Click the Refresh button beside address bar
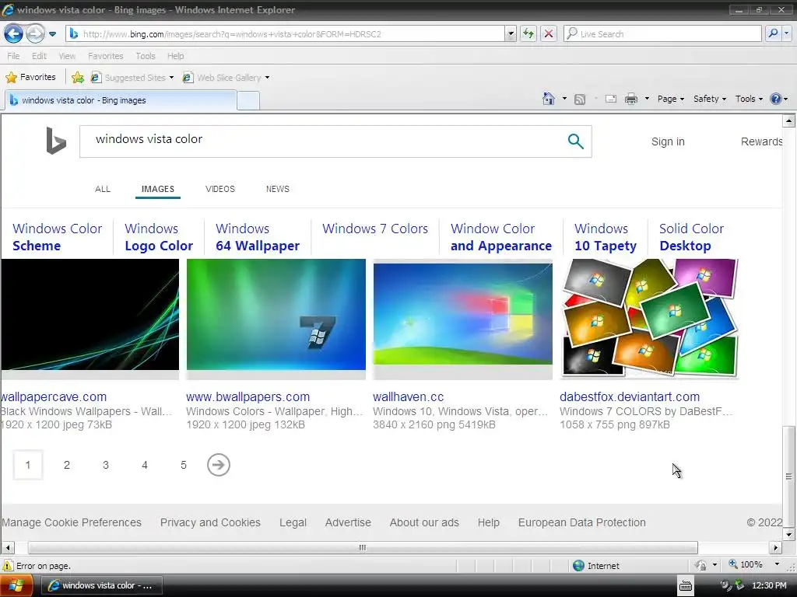797x597 pixels. click(528, 34)
